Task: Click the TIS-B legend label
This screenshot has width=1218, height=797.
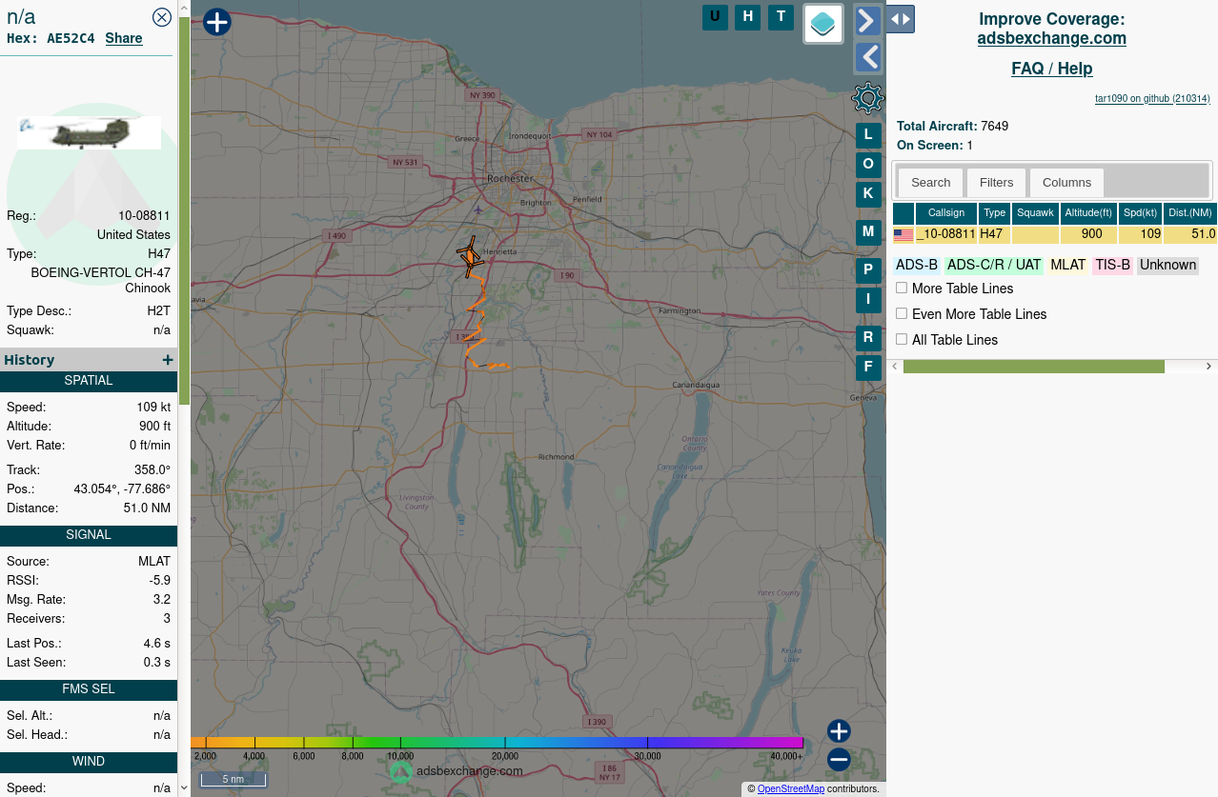Action: pos(1112,265)
